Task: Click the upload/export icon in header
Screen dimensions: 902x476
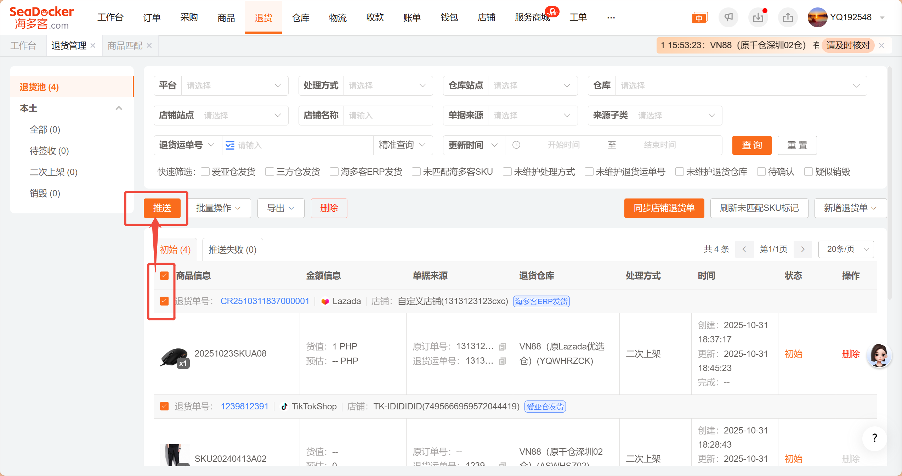Action: click(x=788, y=17)
